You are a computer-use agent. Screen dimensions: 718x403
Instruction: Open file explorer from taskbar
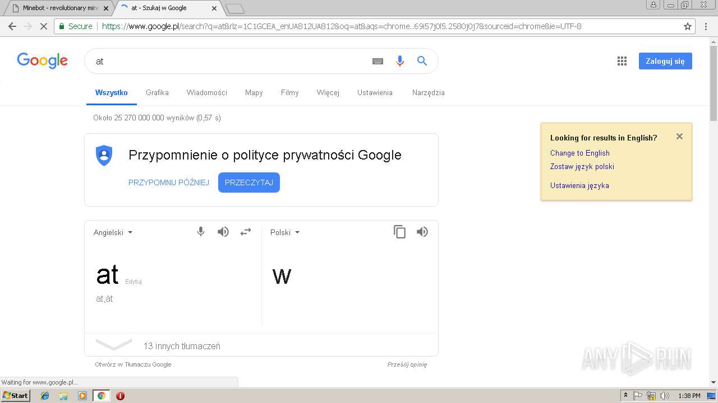[63, 396]
